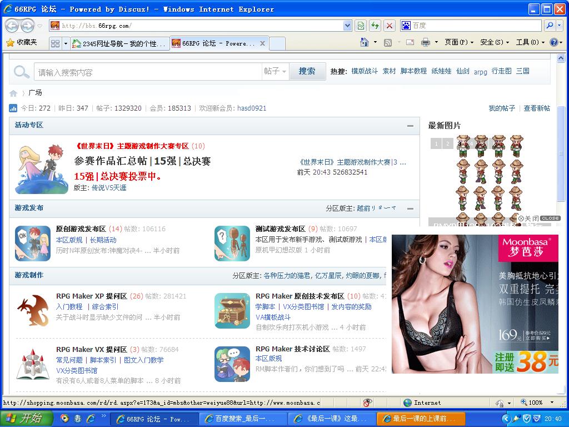The image size is (569, 427).
Task: Close the 66RPG 论坛 tab
Action: [262, 43]
